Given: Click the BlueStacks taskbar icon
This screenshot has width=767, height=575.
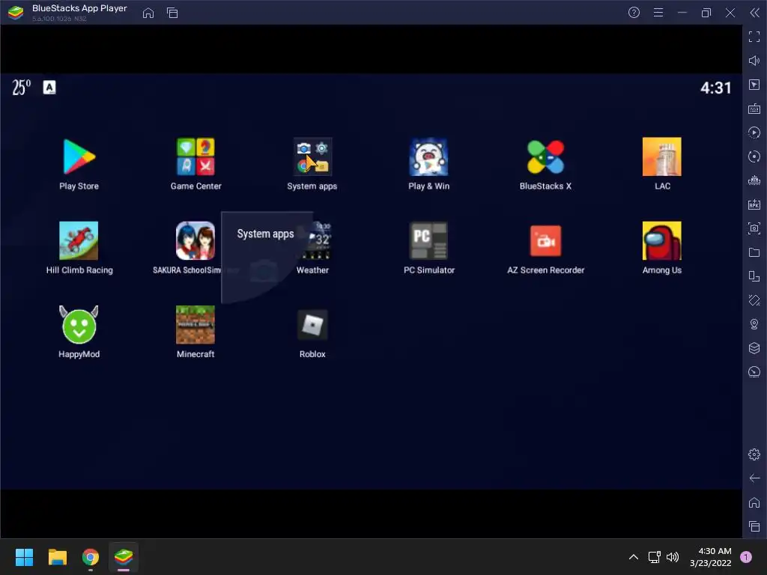Looking at the screenshot, I should [x=124, y=557].
